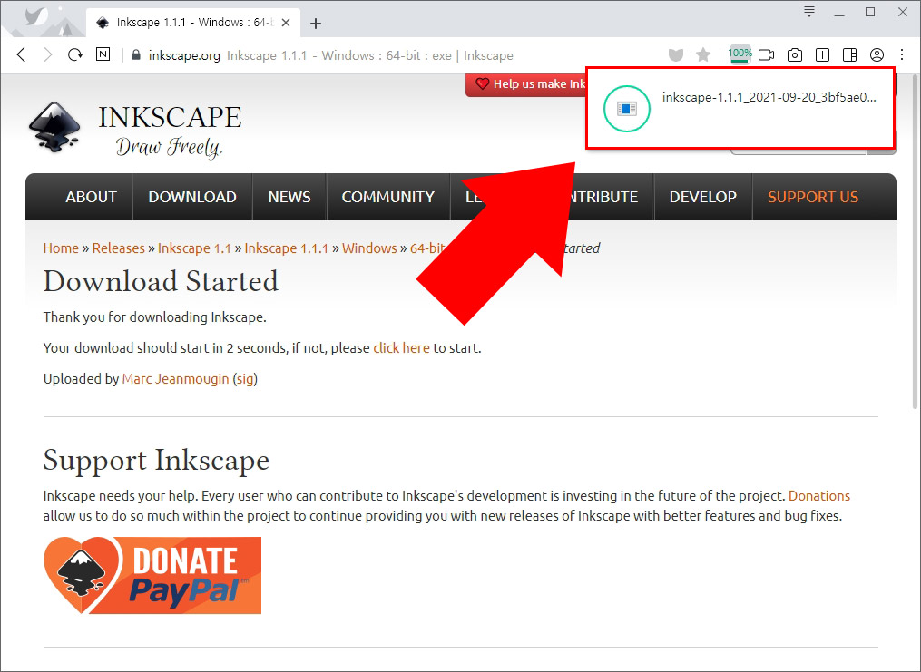Start the video camera recorder icon
921x672 pixels.
coord(767,55)
